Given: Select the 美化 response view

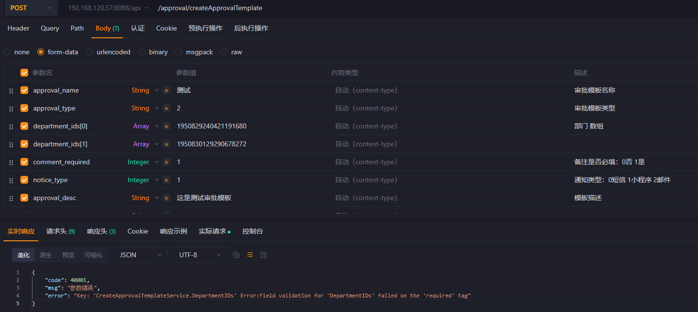Looking at the screenshot, I should click(x=23, y=255).
